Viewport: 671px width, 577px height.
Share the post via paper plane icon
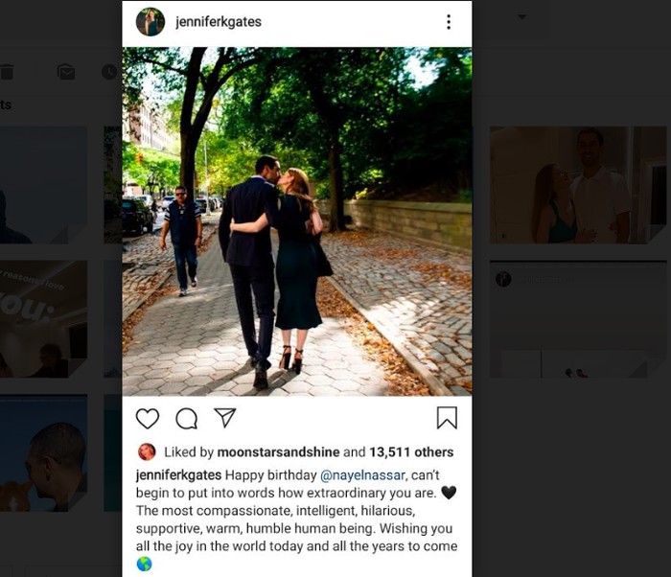point(225,417)
